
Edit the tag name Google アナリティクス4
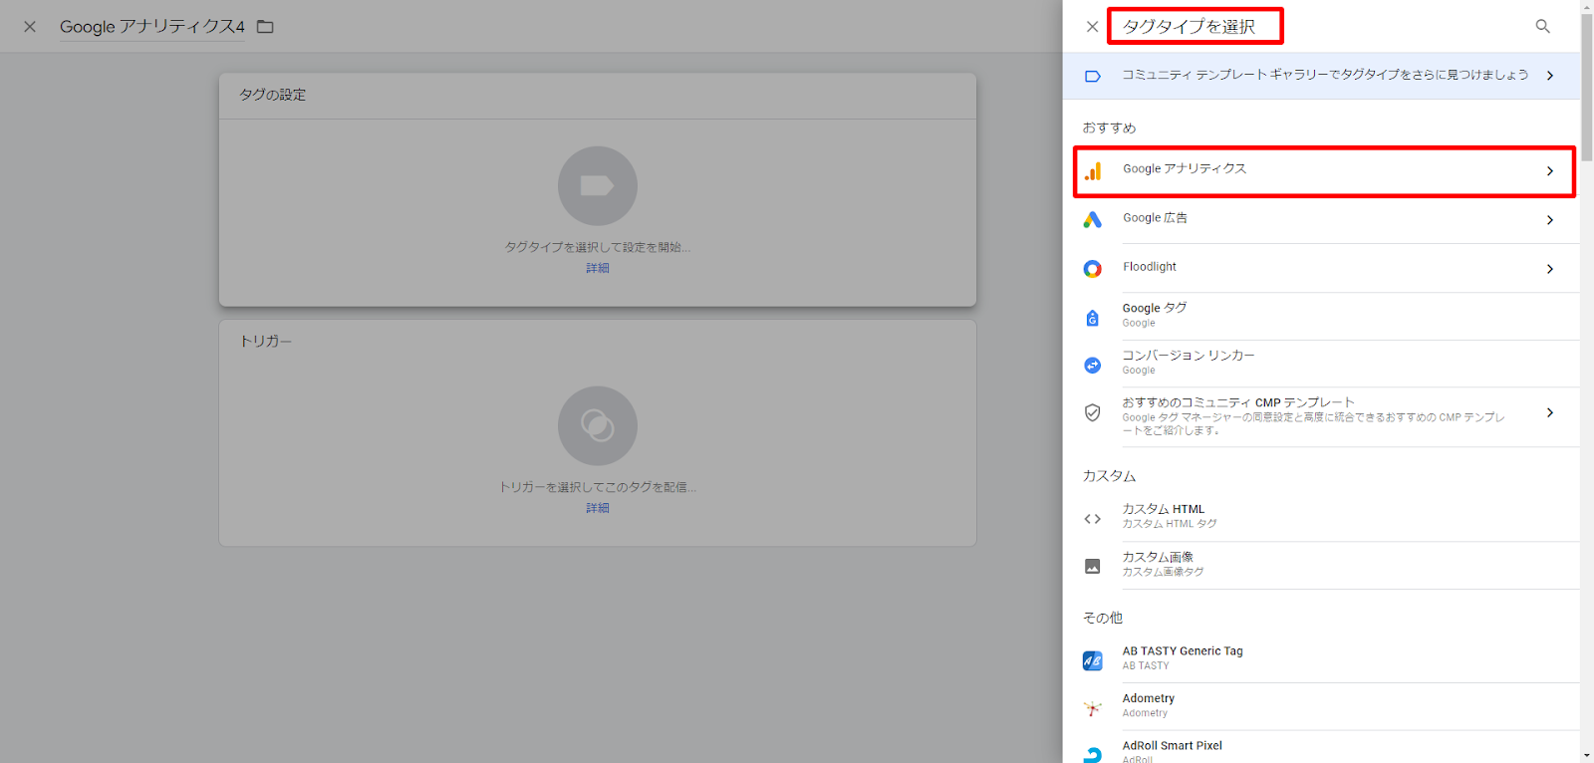tap(152, 27)
